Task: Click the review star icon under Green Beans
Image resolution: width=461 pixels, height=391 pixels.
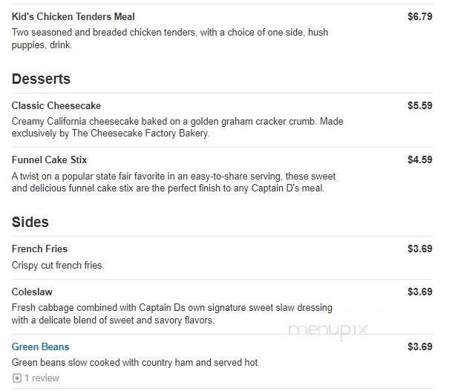Action: [16, 378]
